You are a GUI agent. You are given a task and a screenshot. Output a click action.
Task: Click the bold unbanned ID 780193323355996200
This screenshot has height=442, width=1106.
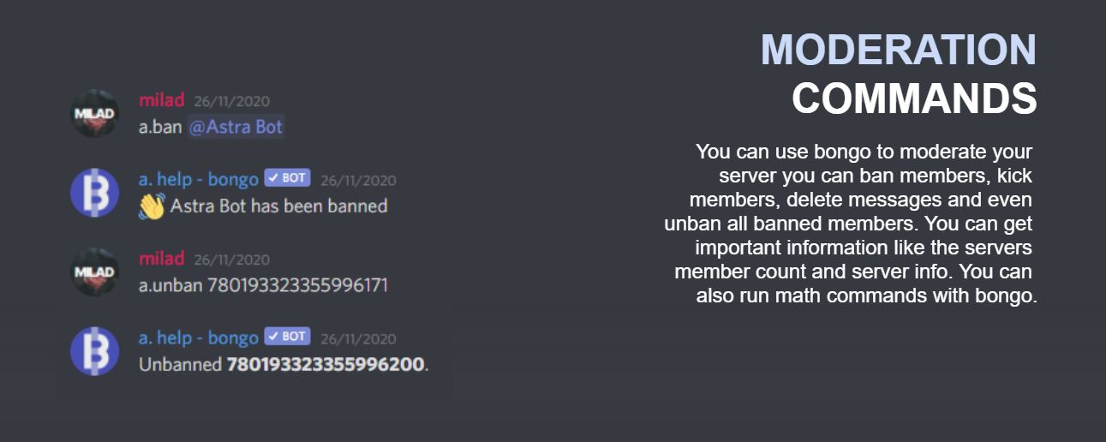(325, 365)
